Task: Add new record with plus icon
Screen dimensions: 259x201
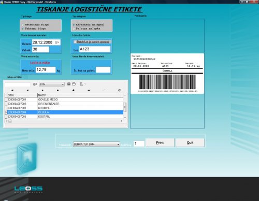Action: coord(74,90)
